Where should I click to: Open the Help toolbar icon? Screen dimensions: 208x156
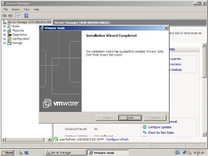point(26,16)
